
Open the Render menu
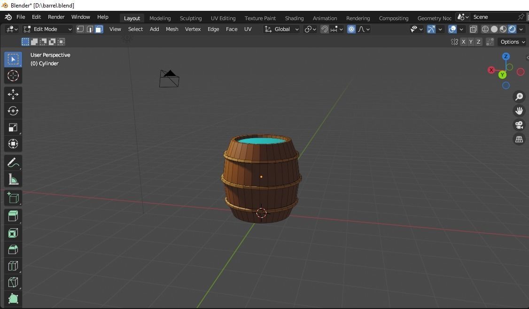pyautogui.click(x=56, y=17)
